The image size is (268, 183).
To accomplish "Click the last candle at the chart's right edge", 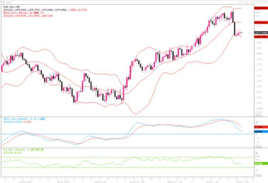I will [x=242, y=33].
